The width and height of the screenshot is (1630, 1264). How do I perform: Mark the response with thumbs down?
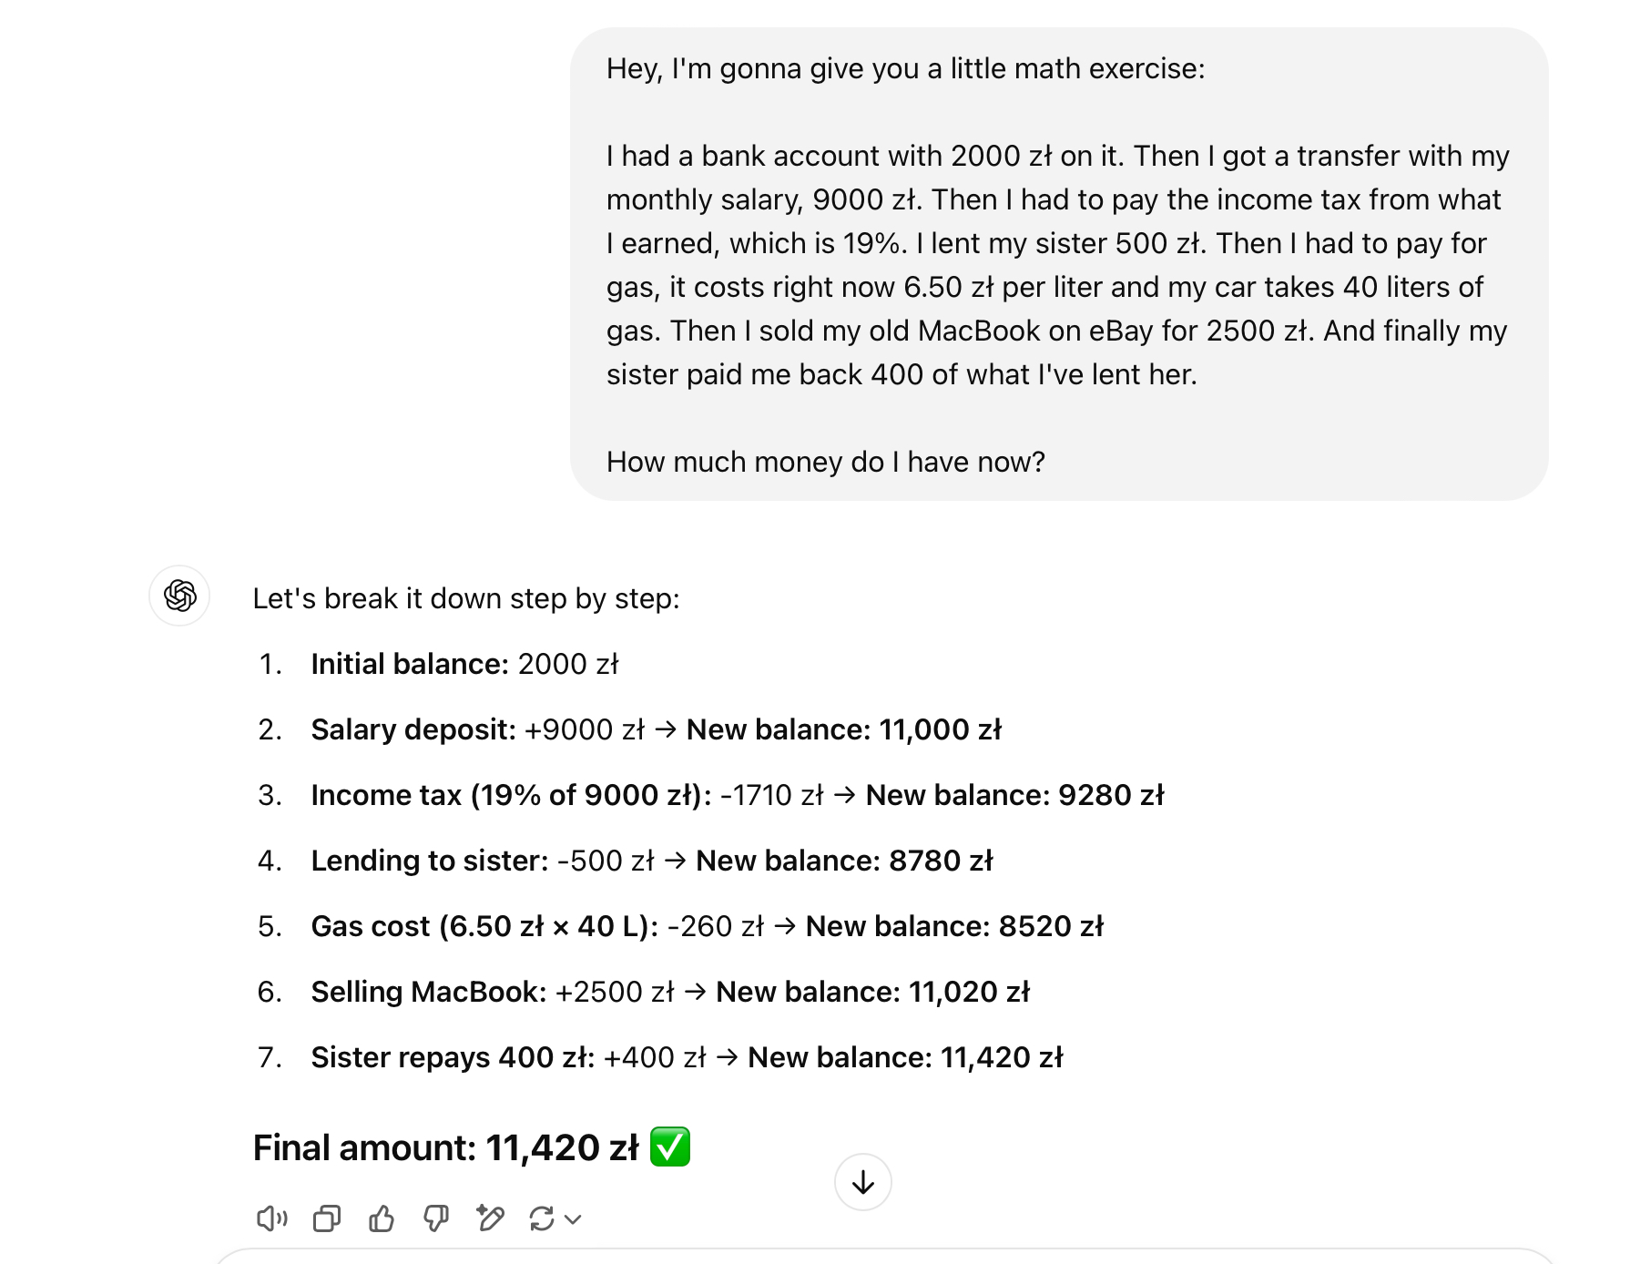pos(436,1218)
